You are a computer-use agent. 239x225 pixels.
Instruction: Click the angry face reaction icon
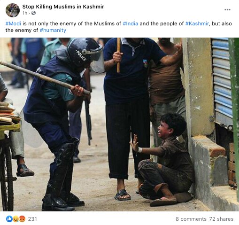22,219
